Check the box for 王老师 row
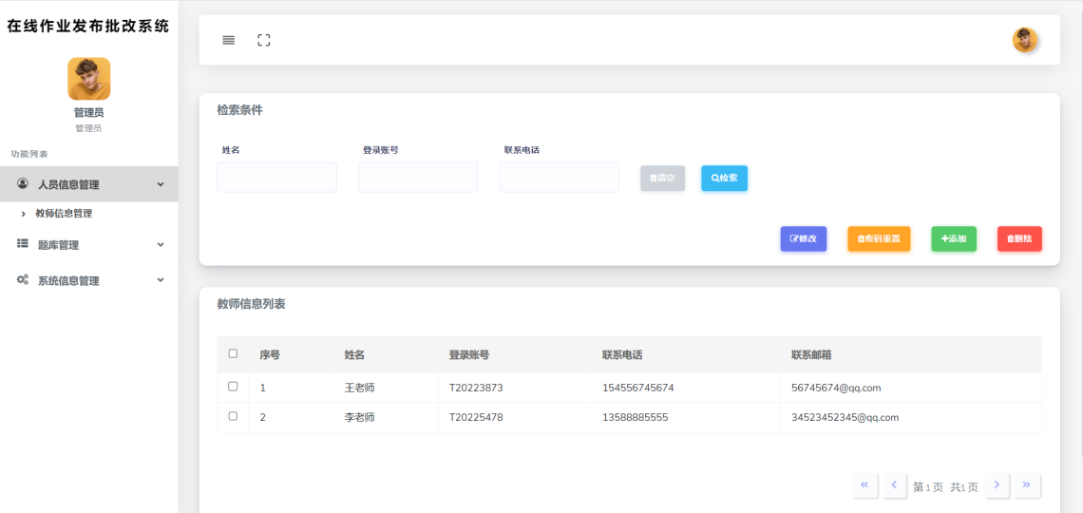The height and width of the screenshot is (513, 1083). pyautogui.click(x=233, y=387)
